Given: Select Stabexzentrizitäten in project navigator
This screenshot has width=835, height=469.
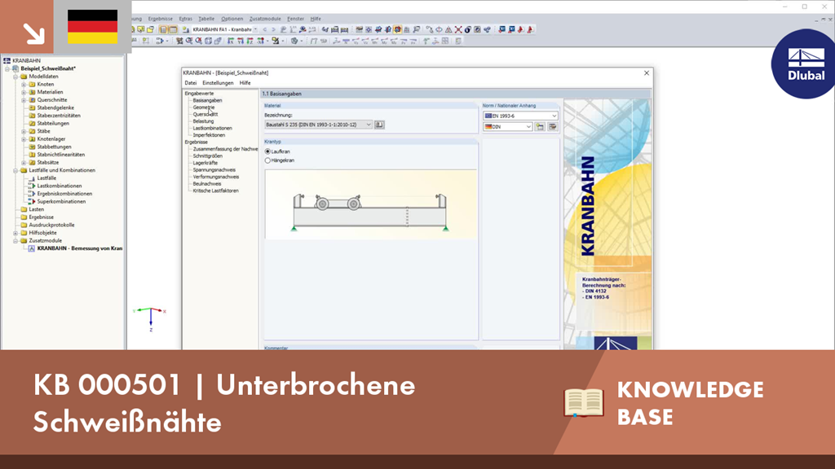Looking at the screenshot, I should [59, 116].
